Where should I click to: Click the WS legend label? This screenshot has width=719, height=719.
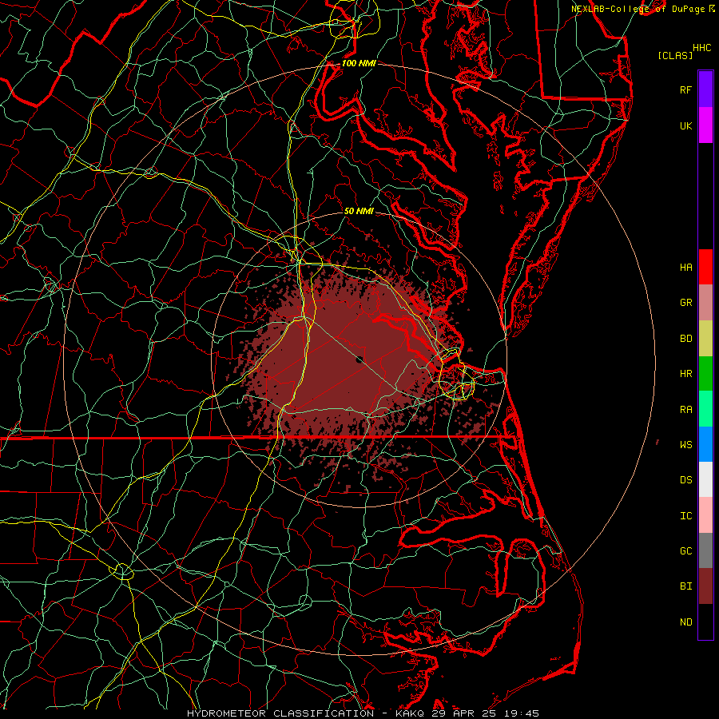click(685, 445)
